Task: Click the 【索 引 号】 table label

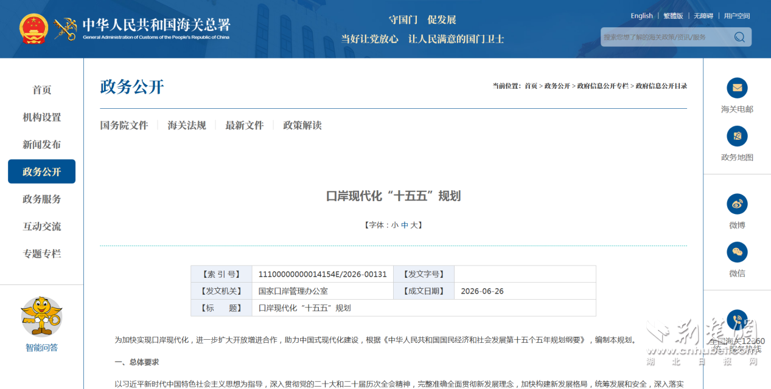Action: click(222, 274)
